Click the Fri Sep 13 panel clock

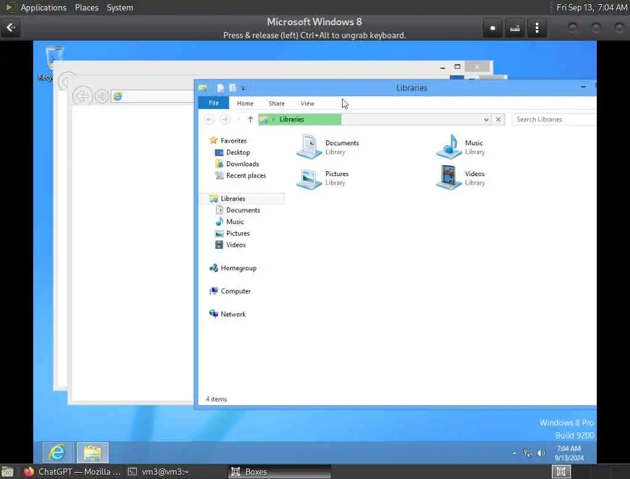[591, 7]
